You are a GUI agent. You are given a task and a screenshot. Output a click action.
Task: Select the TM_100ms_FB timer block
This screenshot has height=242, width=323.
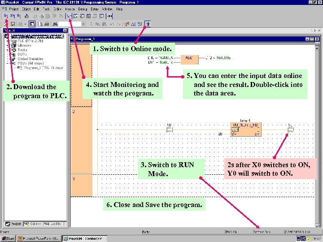point(245,129)
